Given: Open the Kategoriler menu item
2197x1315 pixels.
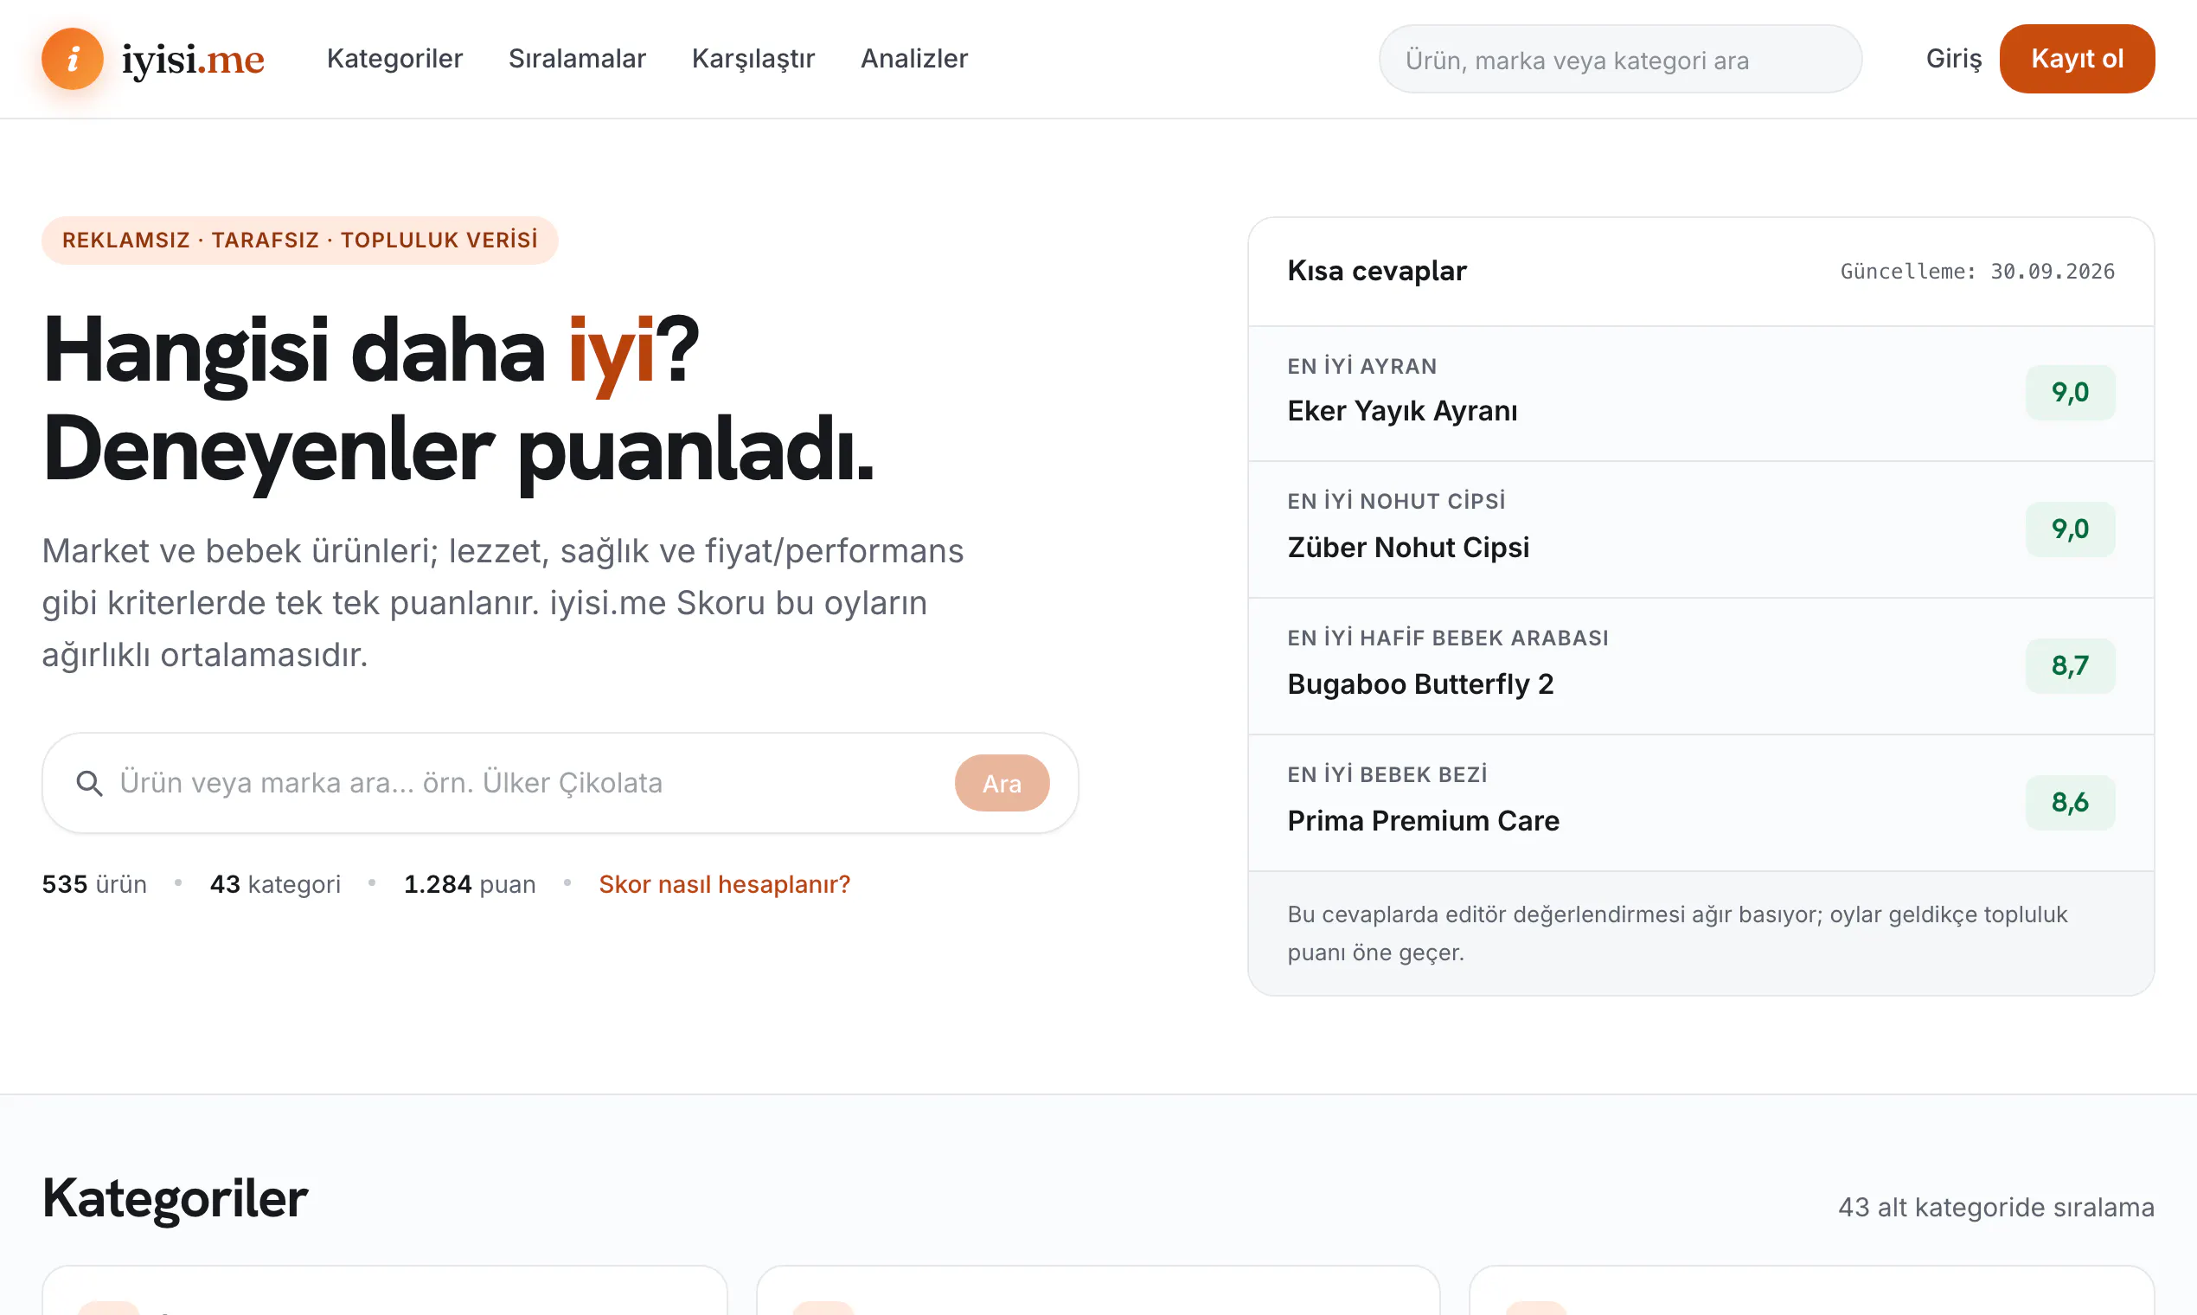Looking at the screenshot, I should point(394,59).
